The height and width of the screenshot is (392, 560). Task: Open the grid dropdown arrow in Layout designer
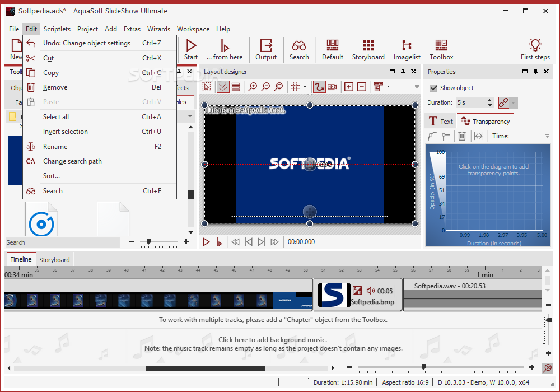[305, 87]
